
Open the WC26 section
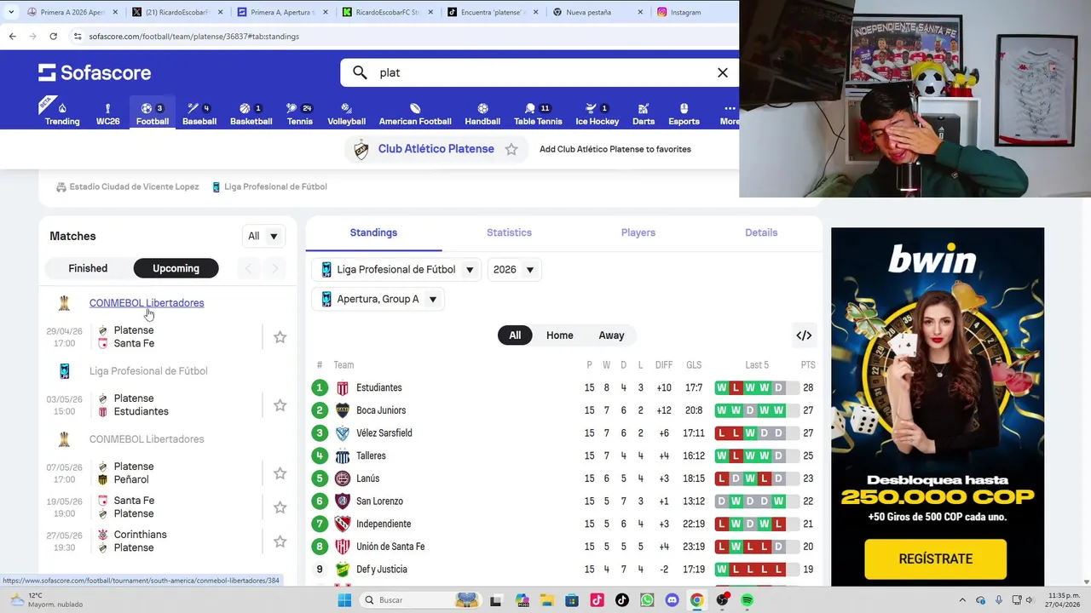coord(107,113)
